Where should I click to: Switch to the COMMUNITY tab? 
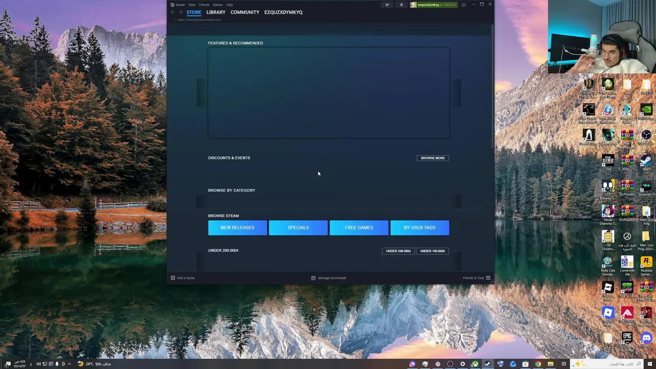[x=245, y=12]
